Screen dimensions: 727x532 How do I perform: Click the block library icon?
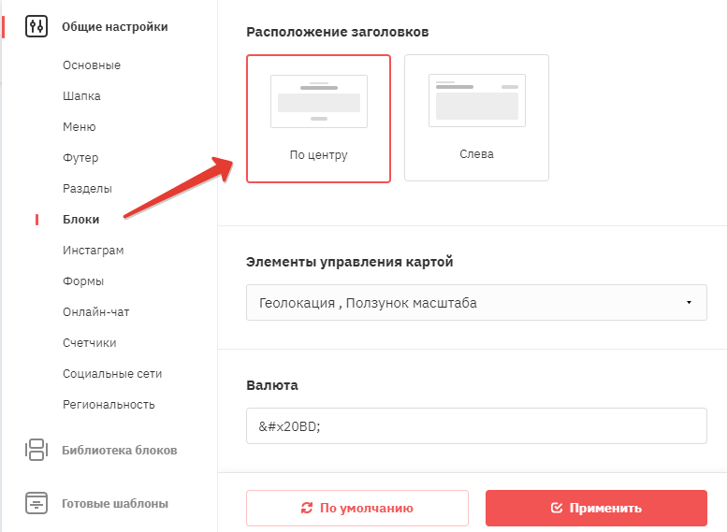click(x=36, y=450)
